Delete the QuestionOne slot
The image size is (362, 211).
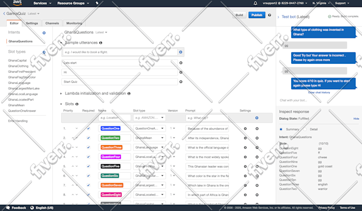click(x=257, y=129)
